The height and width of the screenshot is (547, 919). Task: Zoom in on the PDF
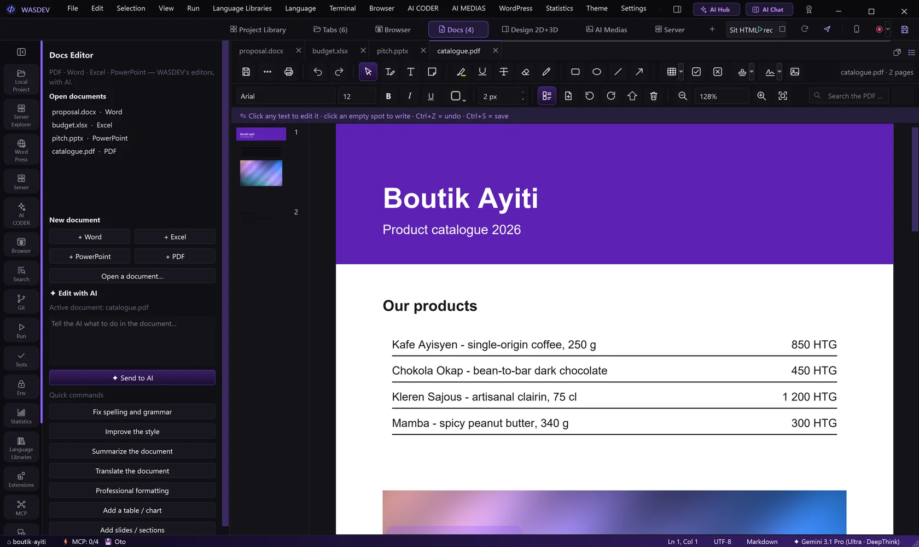[761, 96]
